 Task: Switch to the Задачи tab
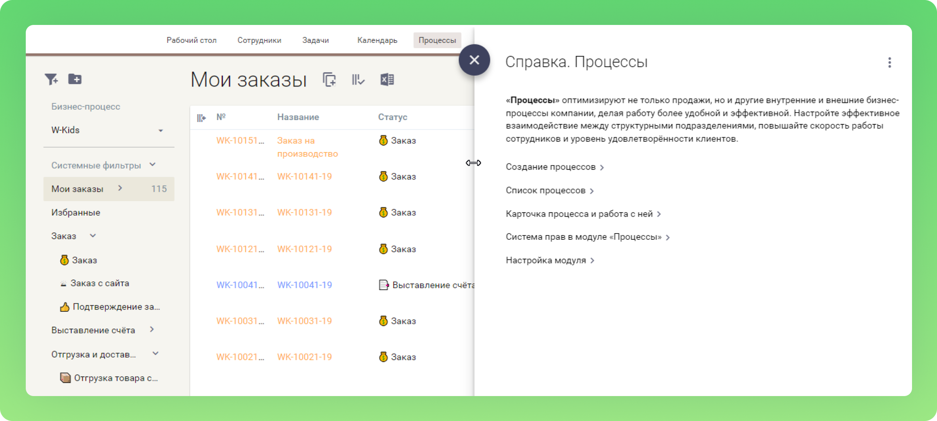pos(315,40)
